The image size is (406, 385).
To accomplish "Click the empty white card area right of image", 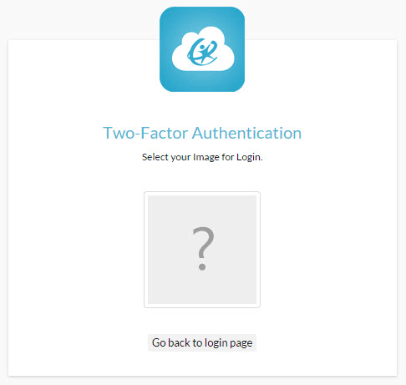I will coord(328,250).
